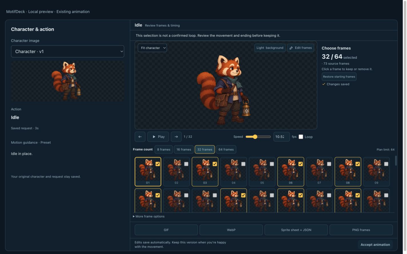Screen dimensions: 407x254
Task: Select the 8 frames count
Action: pos(164,150)
